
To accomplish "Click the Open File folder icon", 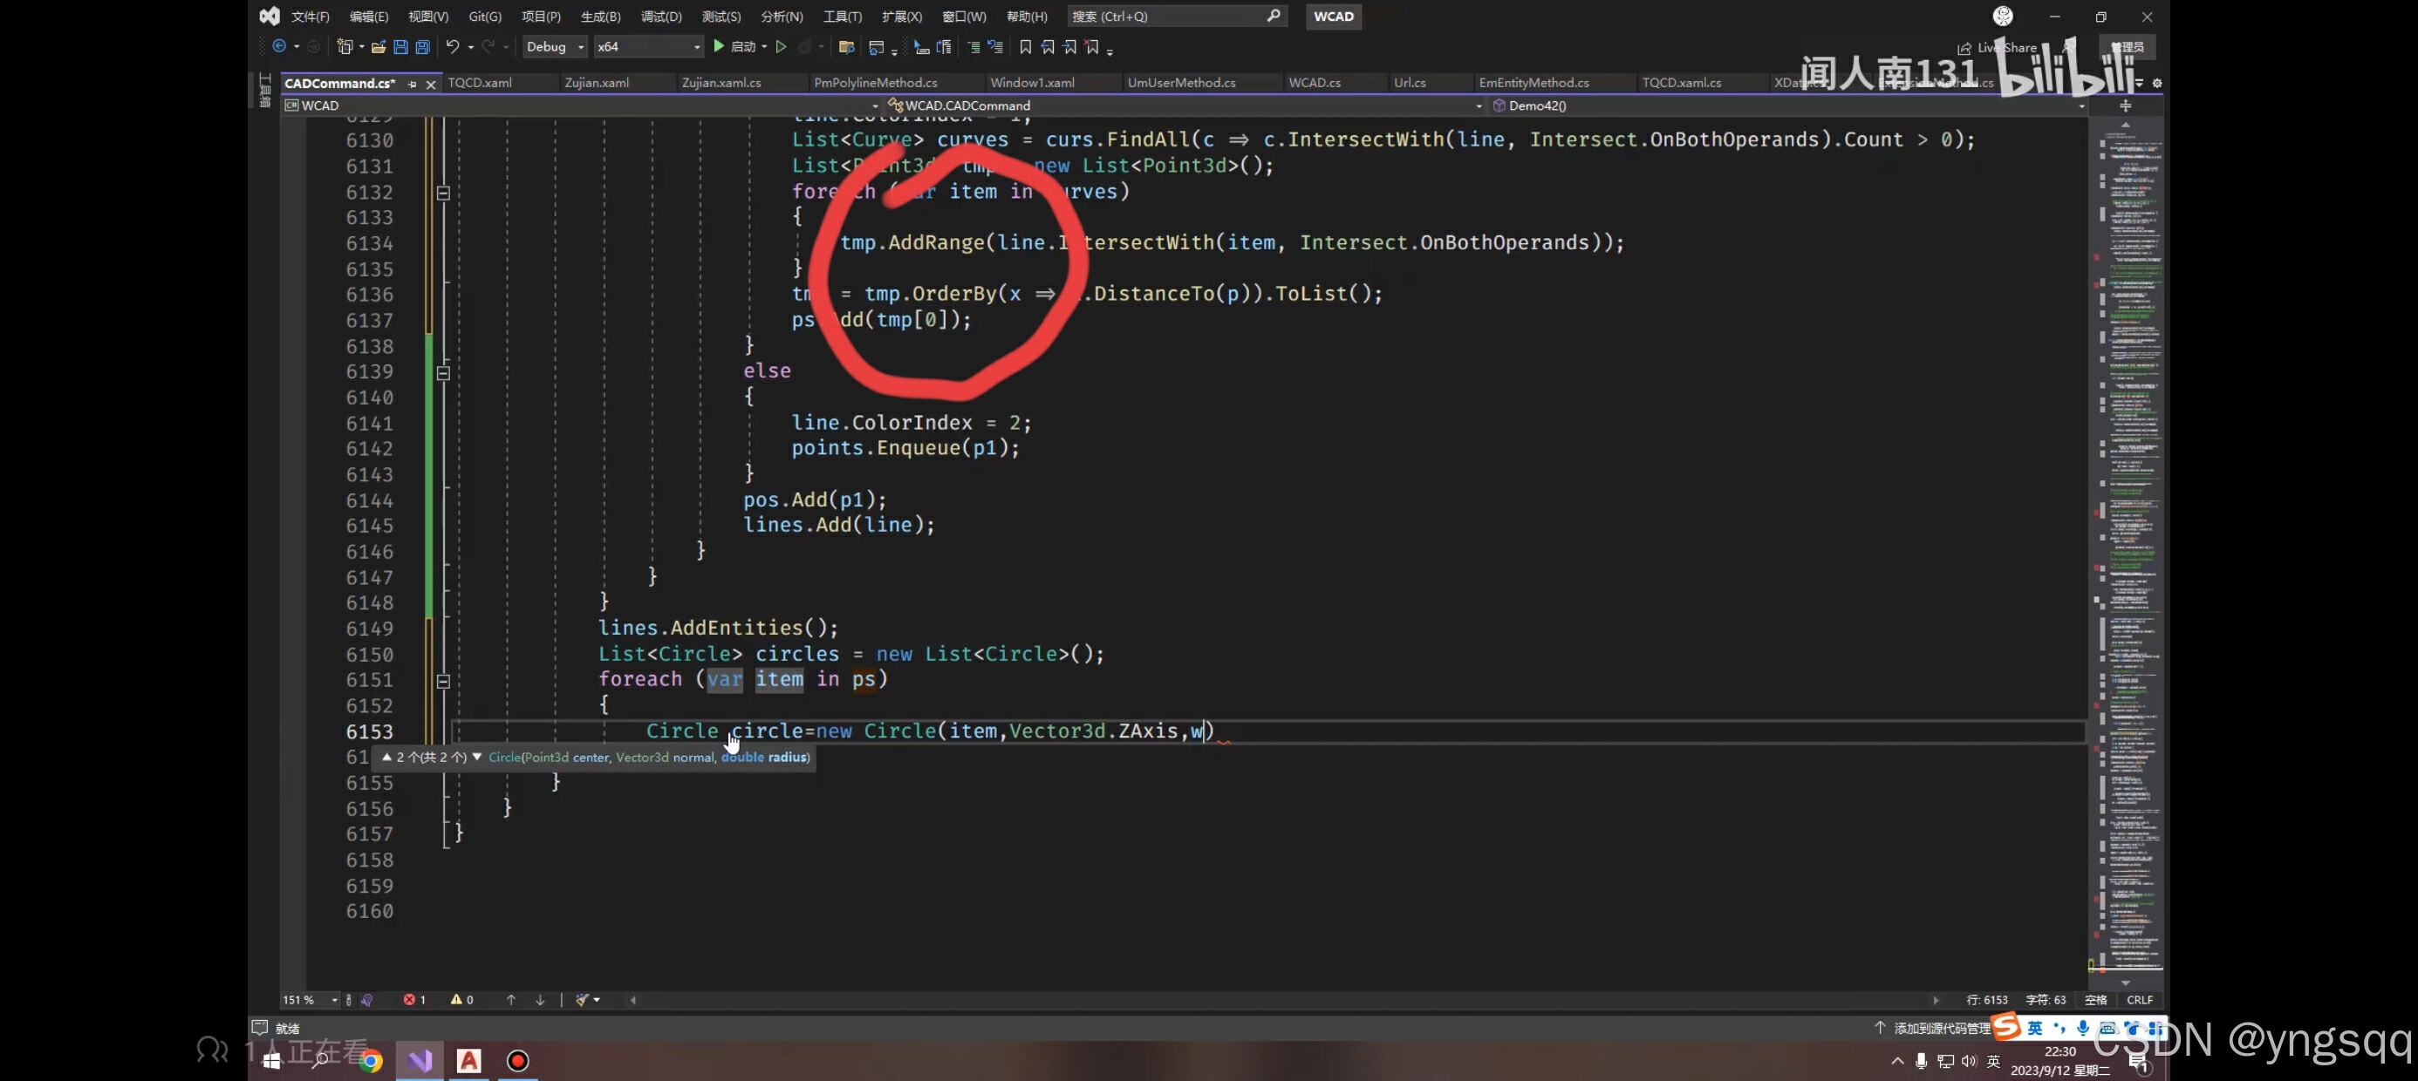I will pos(379,46).
